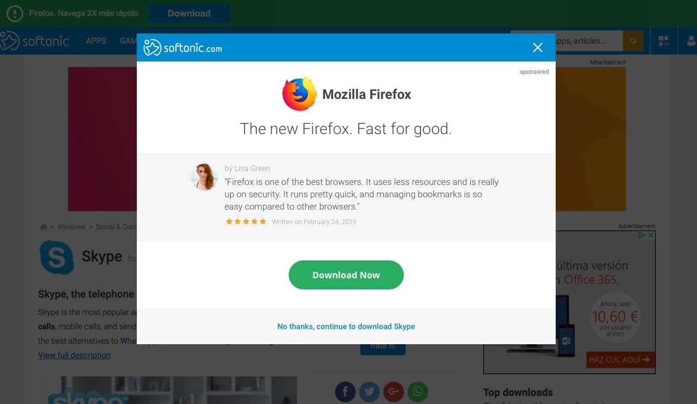This screenshot has width=697, height=404.
Task: Open 'View full description'
Action: pos(74,355)
